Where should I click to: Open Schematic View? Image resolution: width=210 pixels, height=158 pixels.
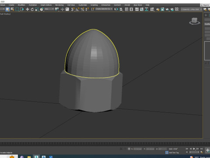click(x=147, y=9)
